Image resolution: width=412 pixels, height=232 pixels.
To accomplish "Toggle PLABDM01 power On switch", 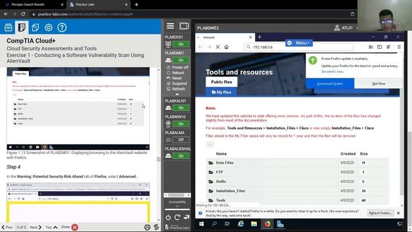I will (181, 60).
